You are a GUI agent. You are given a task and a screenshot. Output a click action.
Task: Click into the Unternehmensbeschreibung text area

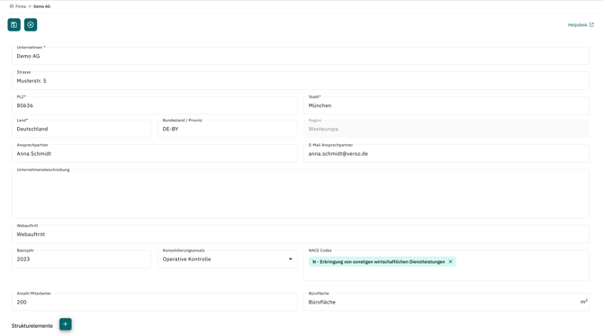(x=301, y=194)
